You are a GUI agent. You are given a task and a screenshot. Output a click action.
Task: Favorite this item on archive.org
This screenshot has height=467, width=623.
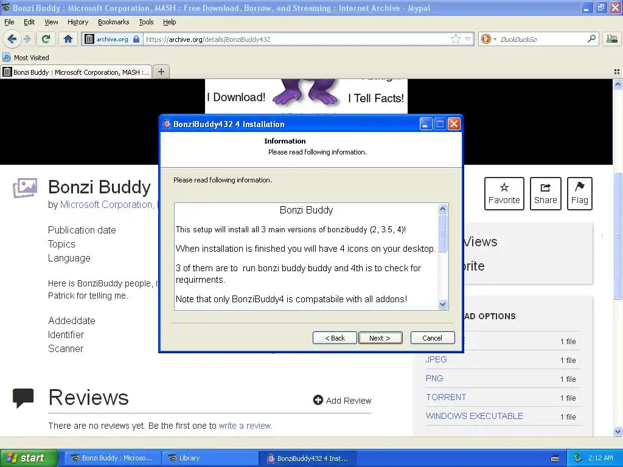coord(504,193)
